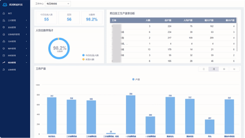Click the 物料管理 sidebar icon

point(4,48)
